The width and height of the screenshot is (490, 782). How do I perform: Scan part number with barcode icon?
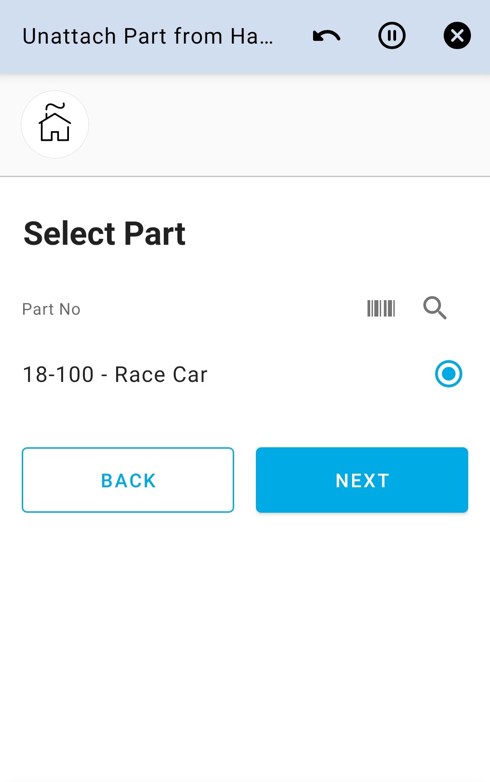[x=381, y=308]
